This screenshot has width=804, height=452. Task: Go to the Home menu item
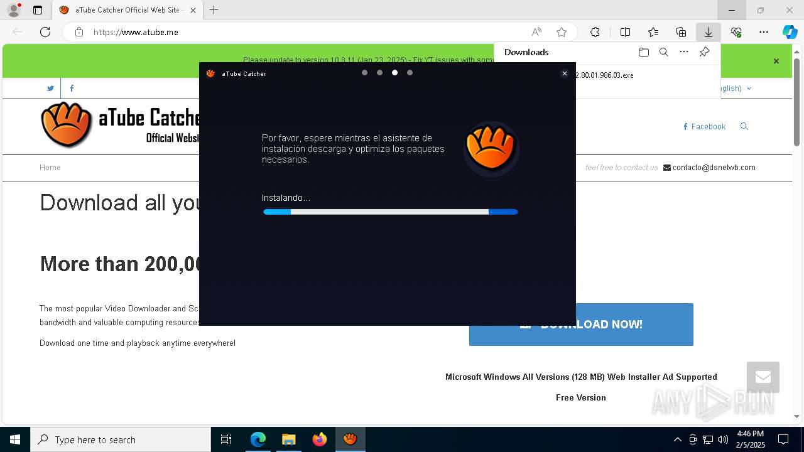[50, 168]
